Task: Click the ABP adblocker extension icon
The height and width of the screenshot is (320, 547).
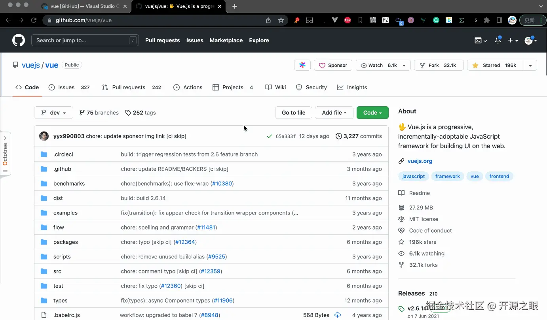Action: (x=347, y=20)
